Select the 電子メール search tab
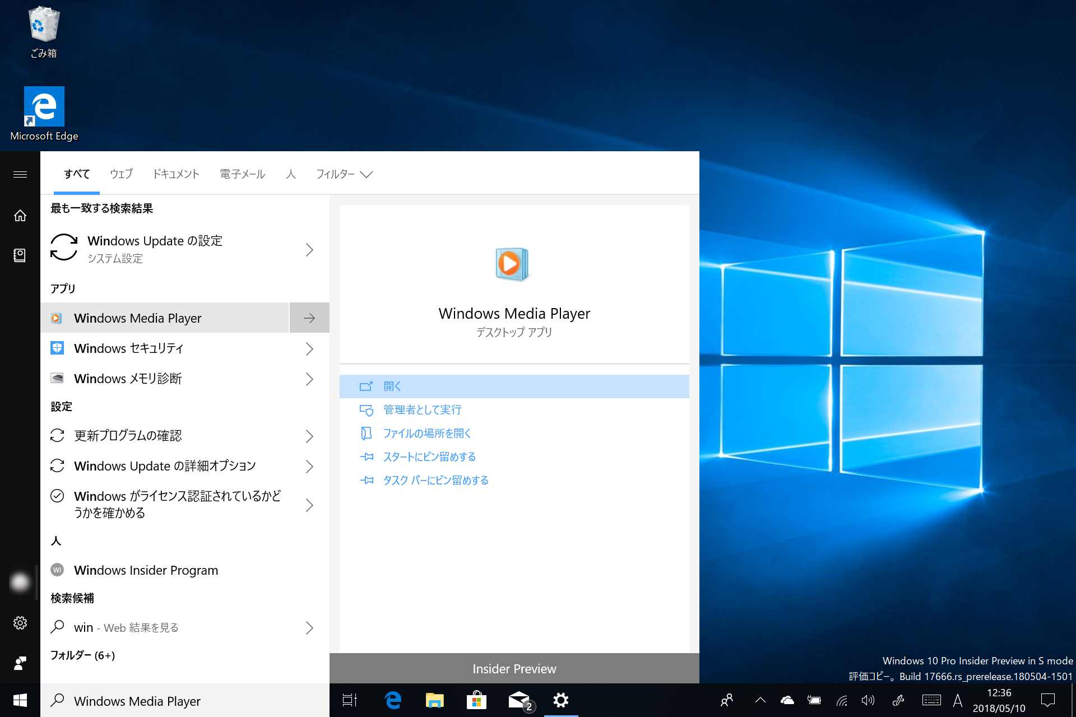 [x=242, y=174]
